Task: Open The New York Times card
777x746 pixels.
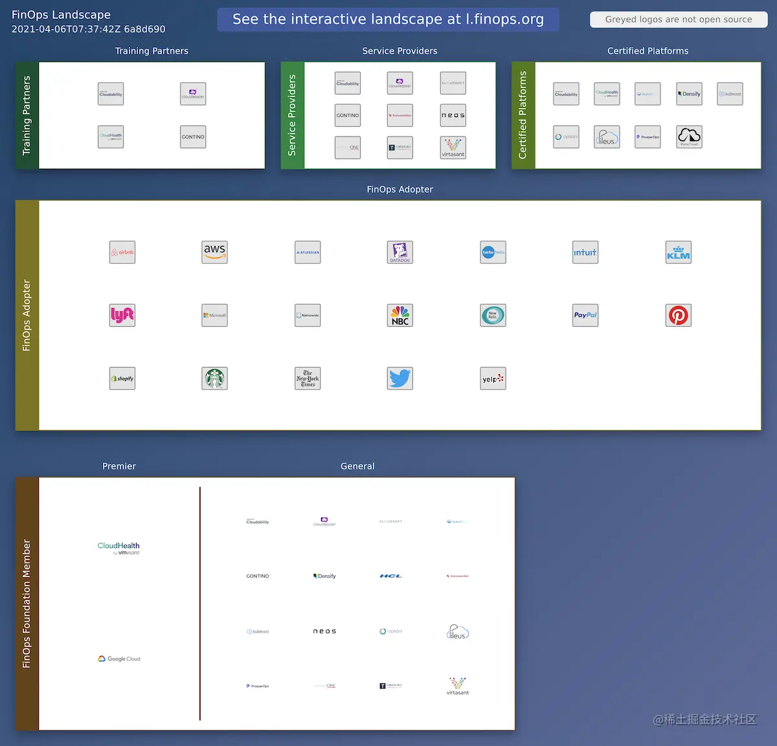Action: [x=308, y=378]
